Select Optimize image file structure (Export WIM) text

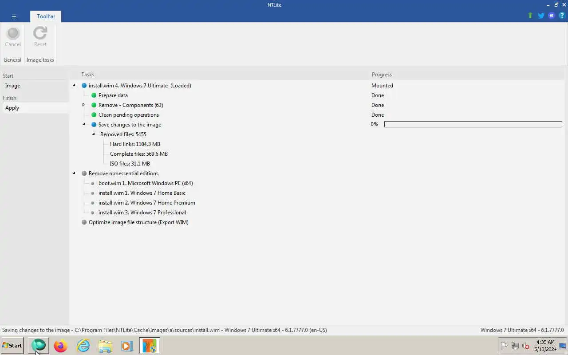[138, 222]
